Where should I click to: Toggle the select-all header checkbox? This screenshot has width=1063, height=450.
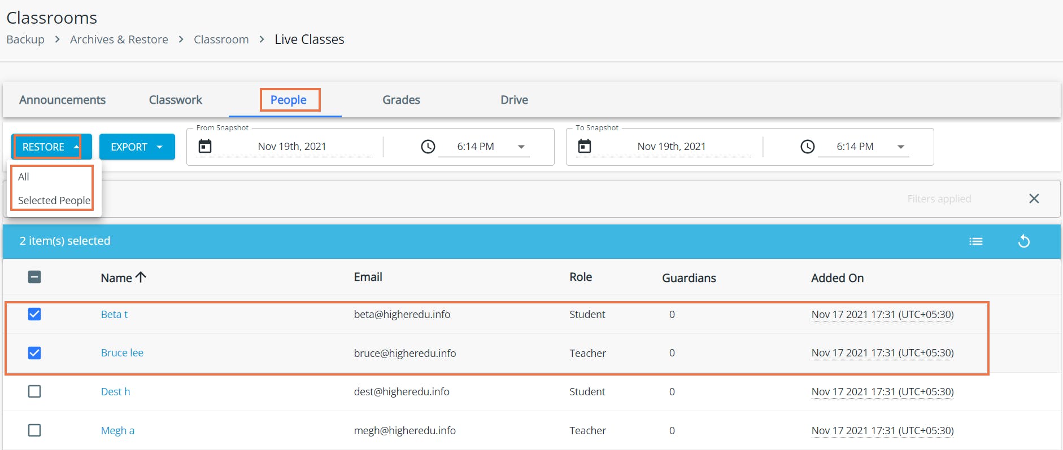coord(34,277)
